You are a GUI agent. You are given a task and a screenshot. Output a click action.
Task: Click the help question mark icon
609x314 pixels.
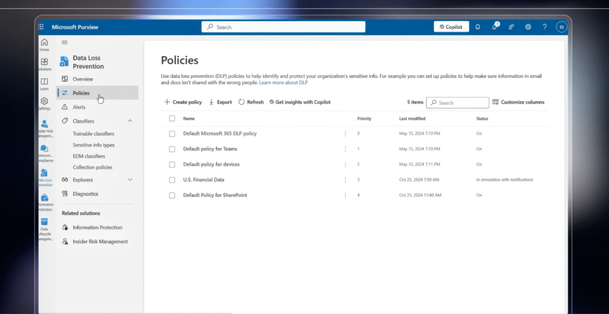[x=544, y=27]
